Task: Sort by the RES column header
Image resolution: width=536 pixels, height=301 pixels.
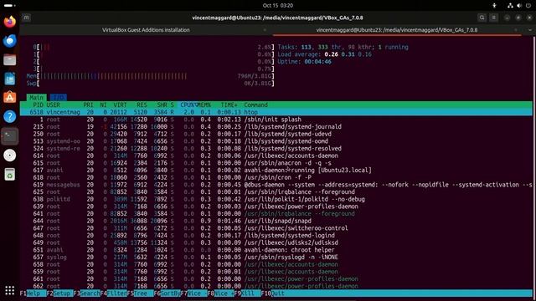Action: click(142, 105)
